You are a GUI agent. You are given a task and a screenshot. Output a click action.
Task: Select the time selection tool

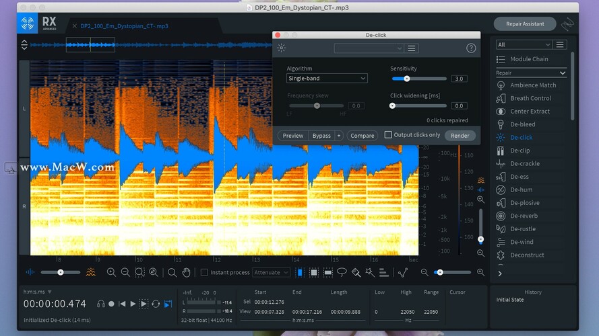click(300, 272)
